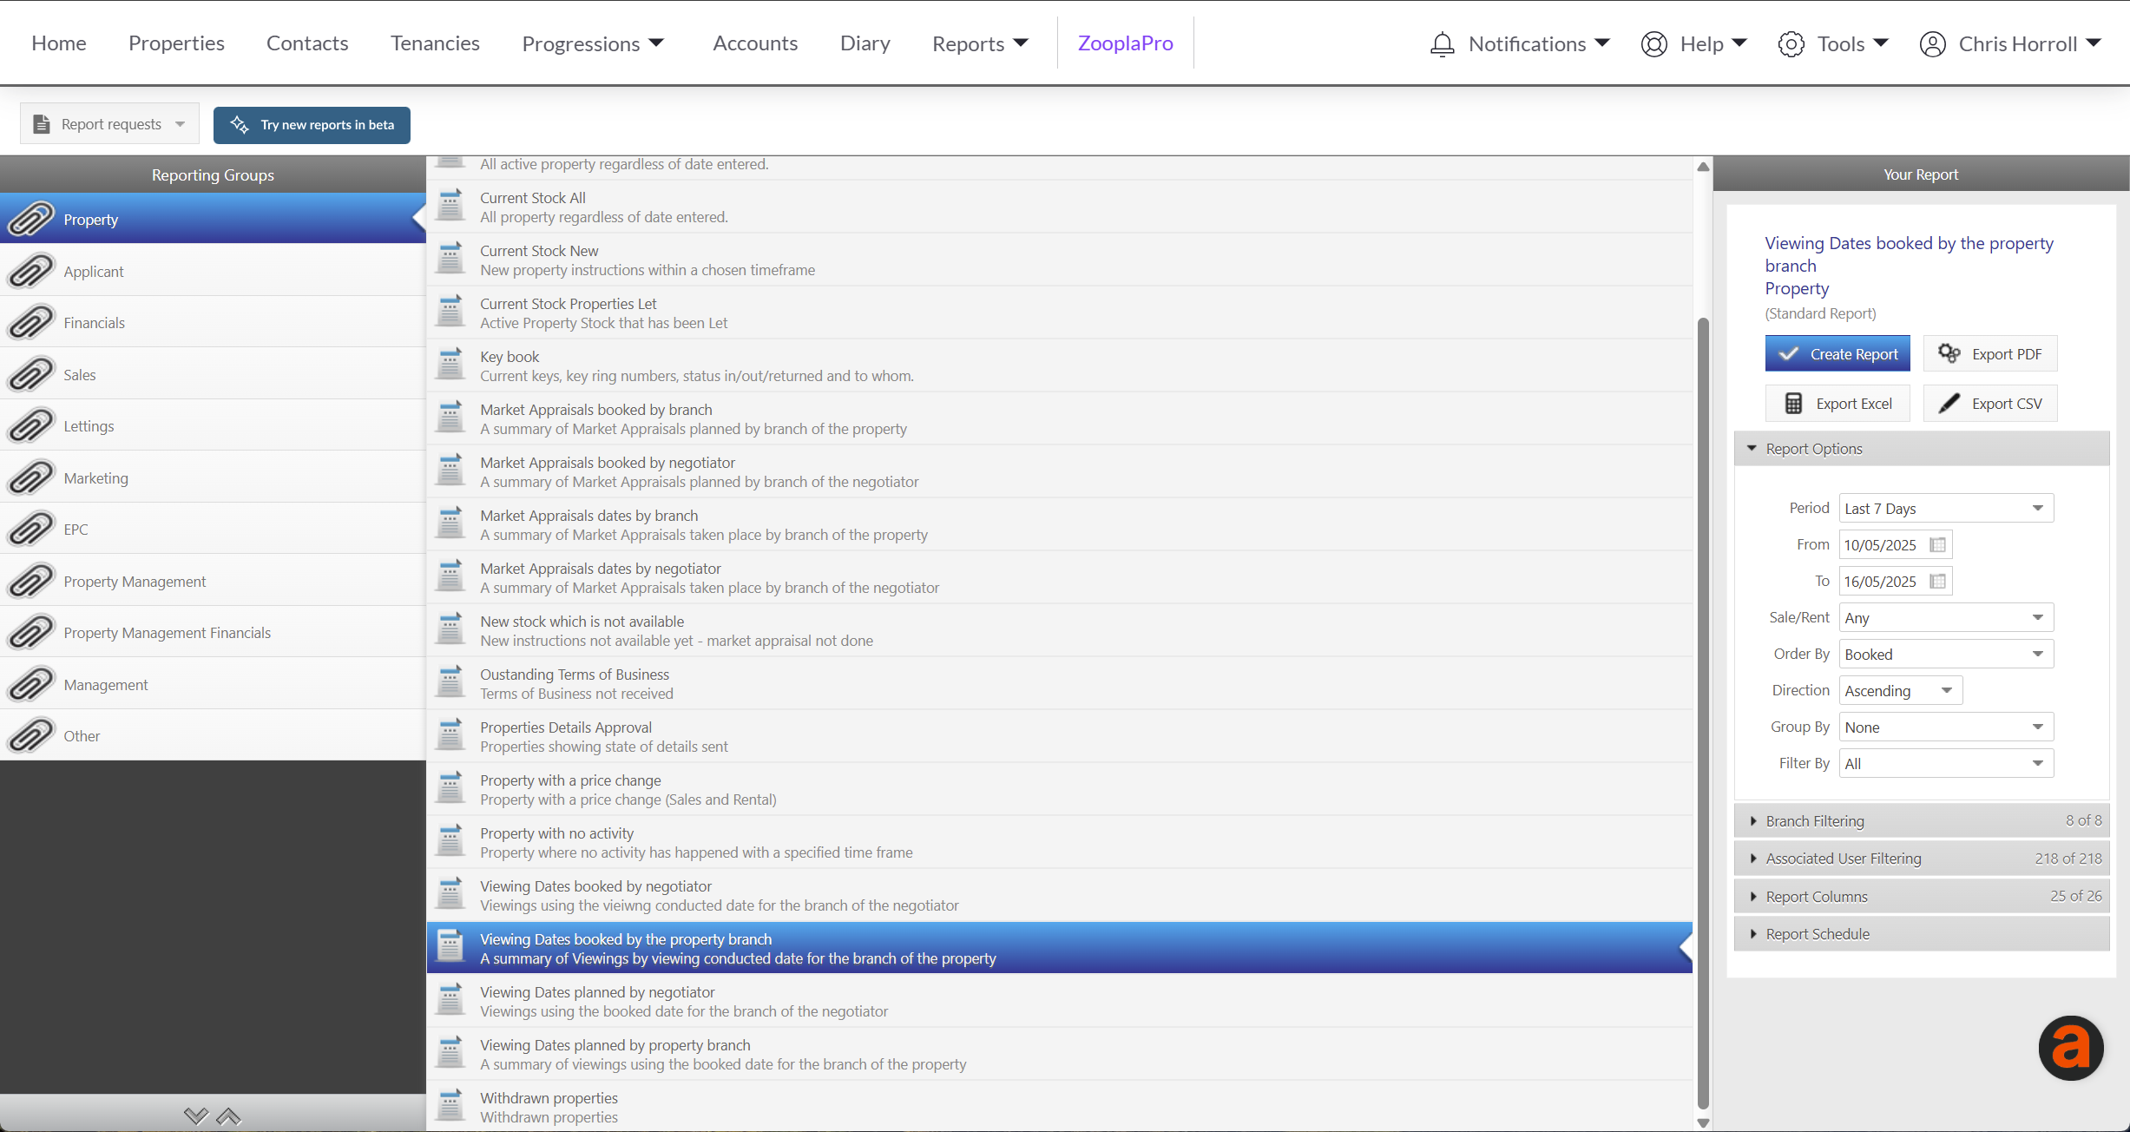Open the Accounts menu item

click(x=755, y=43)
